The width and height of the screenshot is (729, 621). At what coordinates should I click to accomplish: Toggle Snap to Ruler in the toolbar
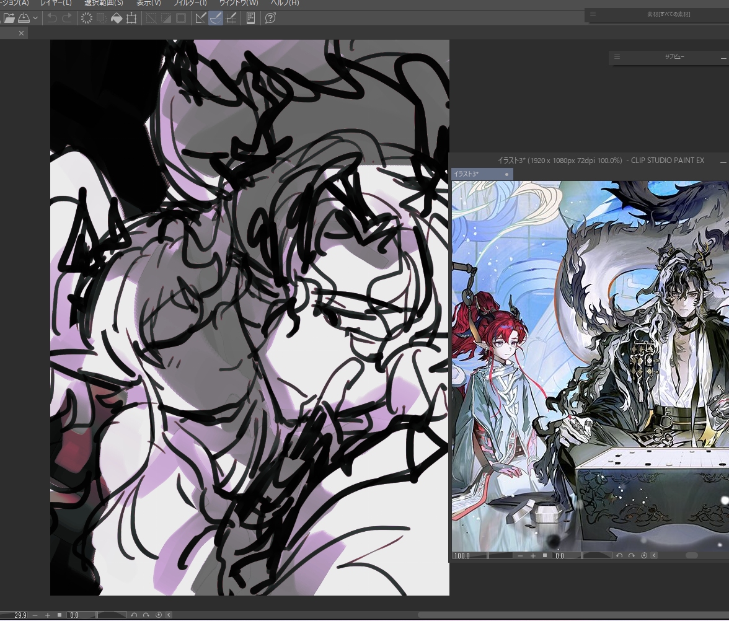click(201, 18)
